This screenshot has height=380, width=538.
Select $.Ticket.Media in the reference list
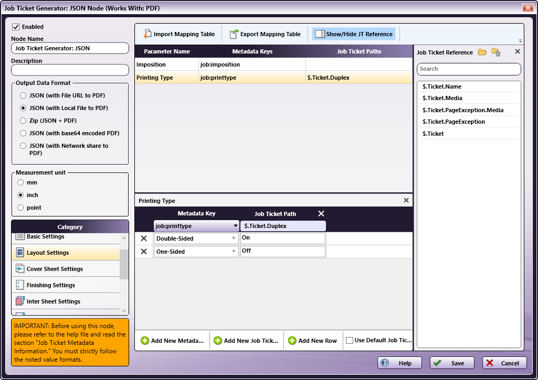pyautogui.click(x=469, y=98)
